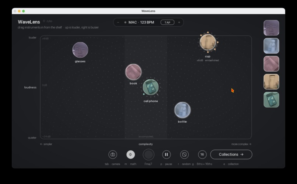Click the 'as computed' text in the grid

tap(146, 137)
